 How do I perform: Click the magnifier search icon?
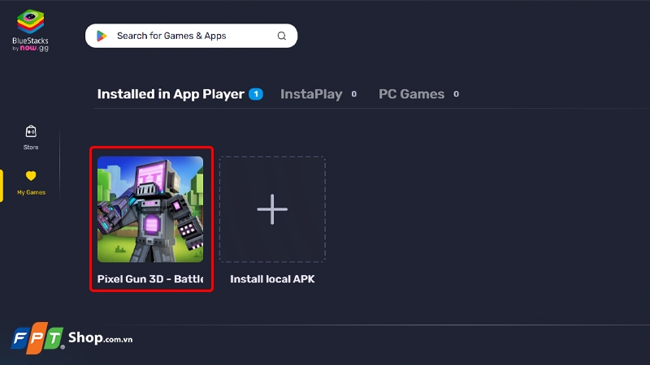(x=281, y=36)
